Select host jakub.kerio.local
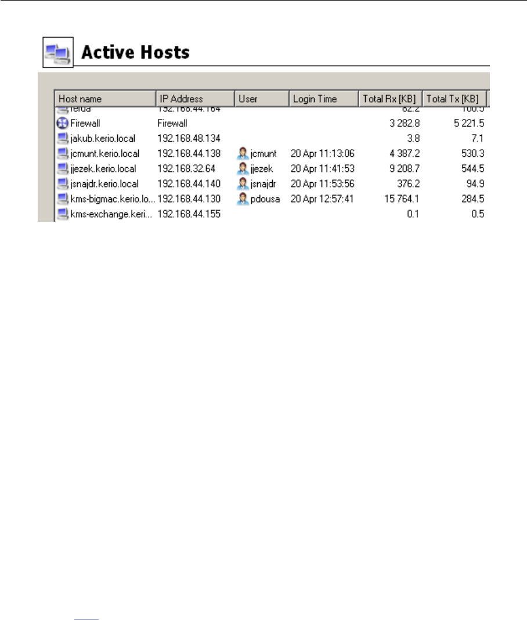Image resolution: width=527 pixels, height=620 pixels. click(x=103, y=138)
